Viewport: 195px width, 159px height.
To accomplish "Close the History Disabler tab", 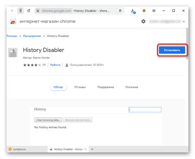I will coord(86,149).
